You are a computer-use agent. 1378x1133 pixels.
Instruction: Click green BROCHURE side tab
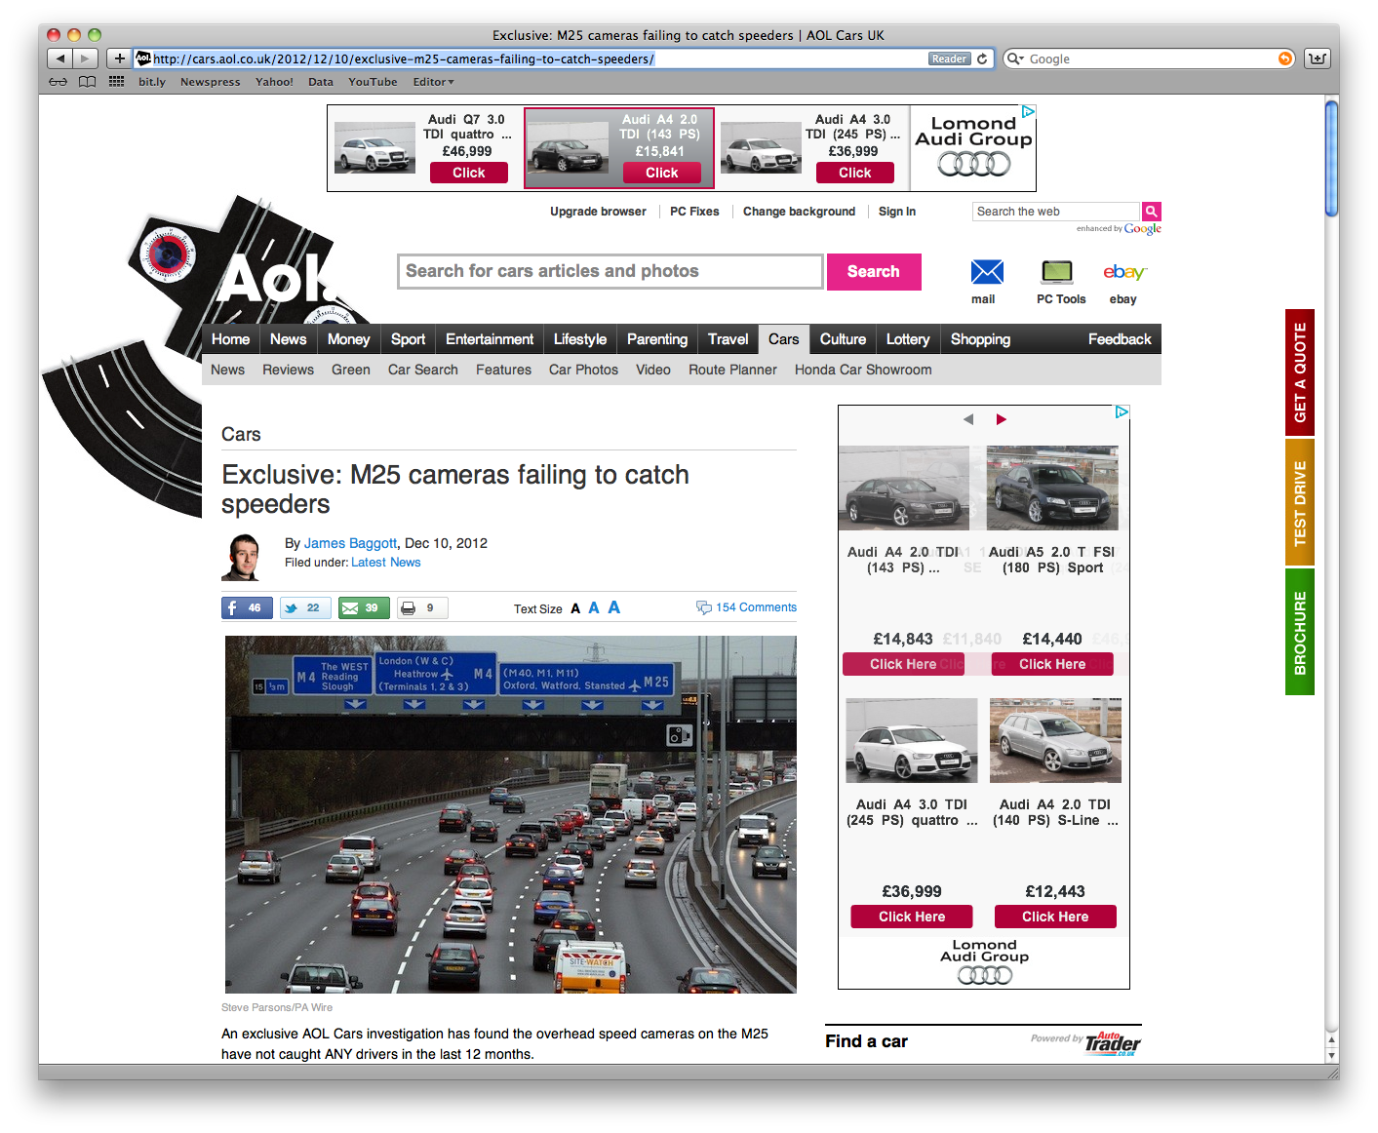click(x=1300, y=632)
